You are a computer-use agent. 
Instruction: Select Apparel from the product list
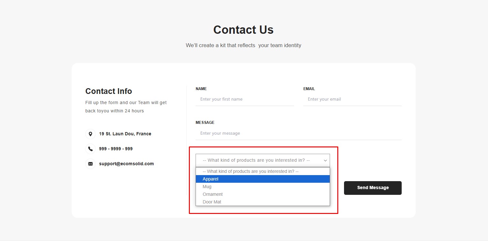pyautogui.click(x=211, y=179)
